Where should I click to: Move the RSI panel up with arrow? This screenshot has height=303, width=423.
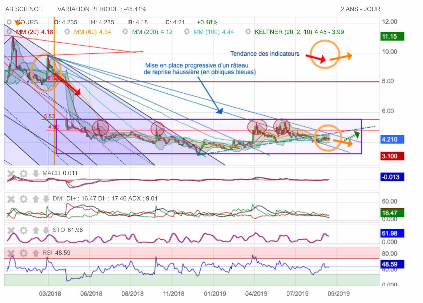(x=36, y=253)
